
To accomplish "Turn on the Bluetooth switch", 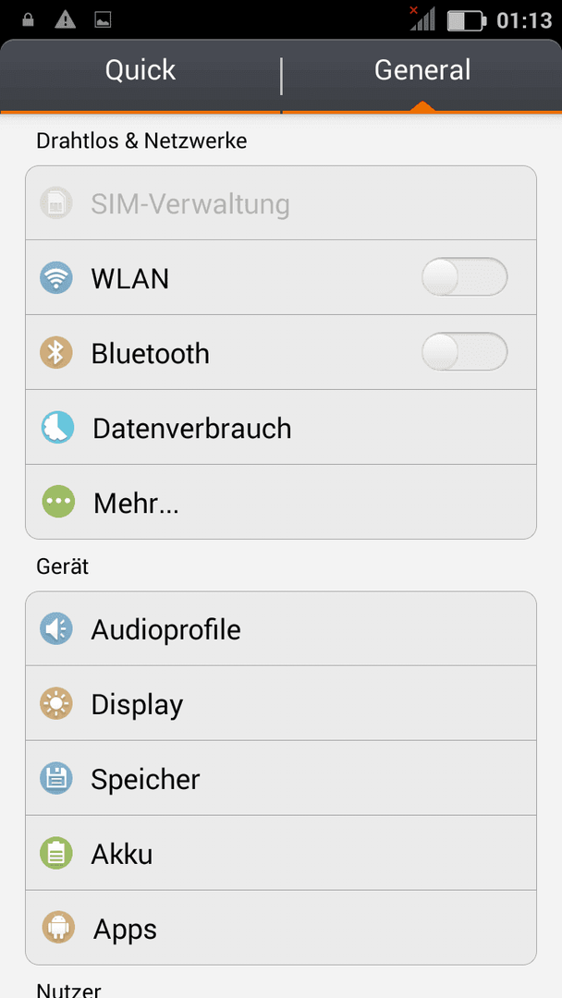I will tap(465, 352).
